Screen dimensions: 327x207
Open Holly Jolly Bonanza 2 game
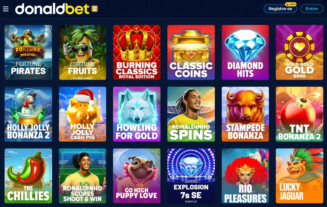click(x=28, y=114)
